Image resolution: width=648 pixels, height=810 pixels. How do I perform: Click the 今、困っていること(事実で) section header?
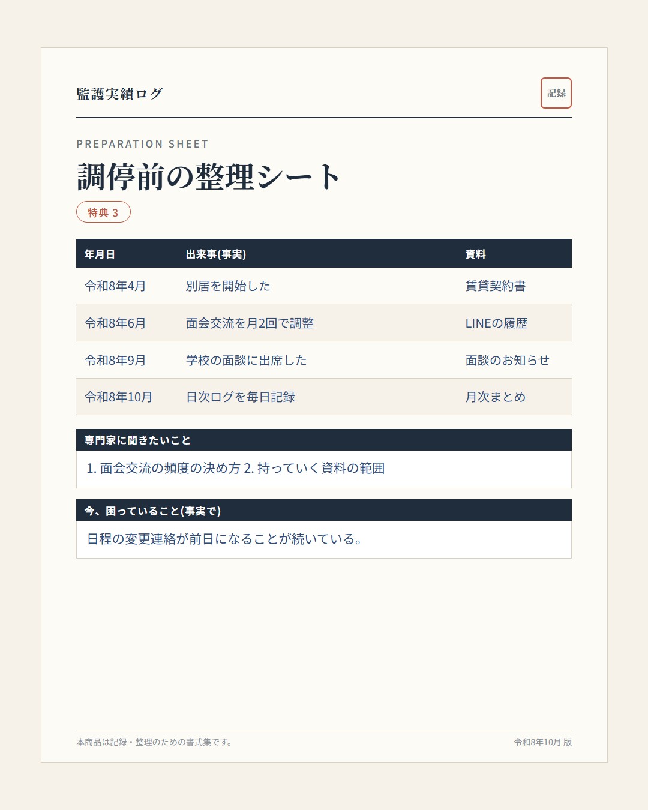[324, 511]
